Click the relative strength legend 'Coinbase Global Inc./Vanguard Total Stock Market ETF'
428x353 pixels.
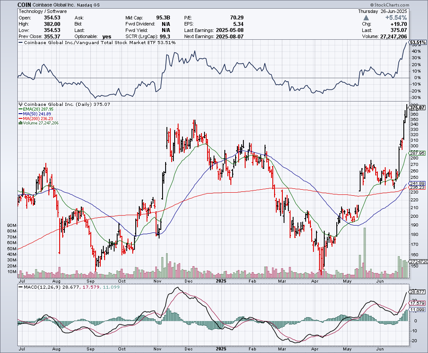[90, 42]
